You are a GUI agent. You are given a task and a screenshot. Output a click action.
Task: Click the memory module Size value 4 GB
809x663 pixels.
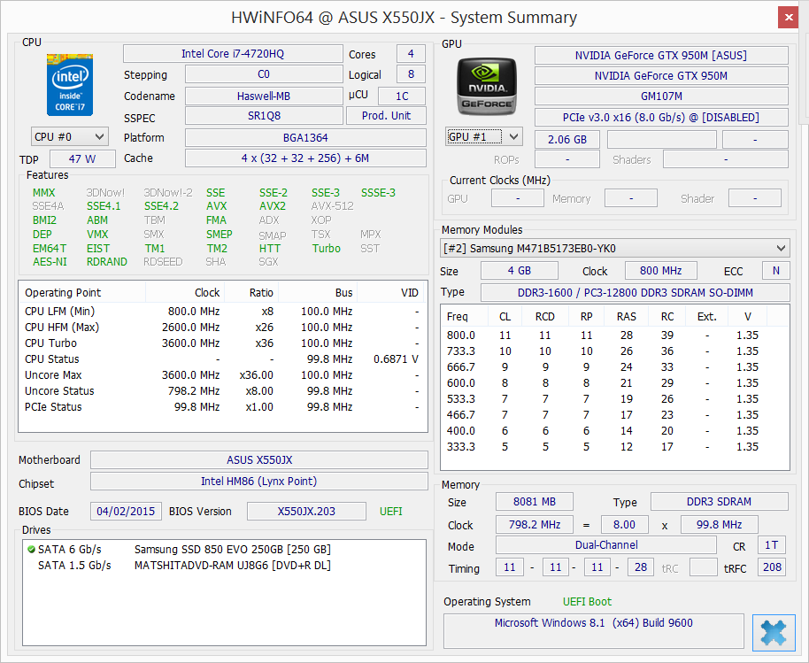tap(520, 270)
